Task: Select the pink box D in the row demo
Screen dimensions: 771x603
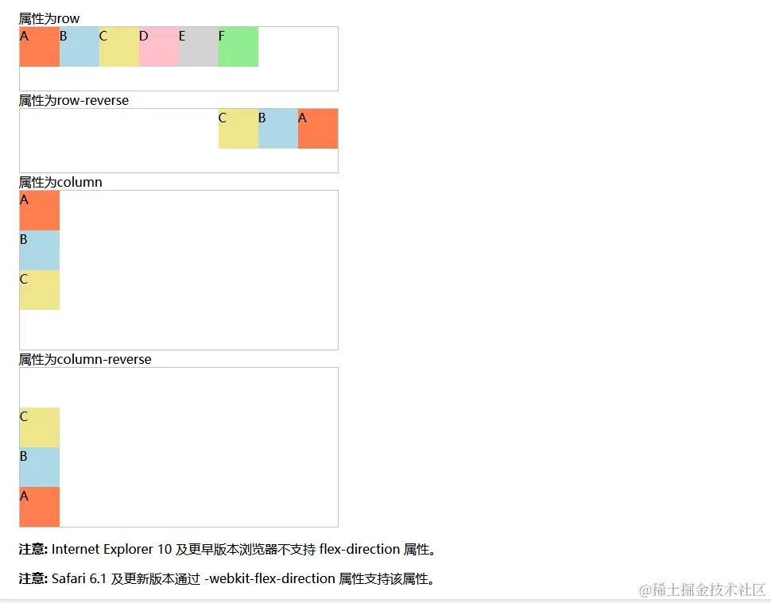Action: click(158, 47)
